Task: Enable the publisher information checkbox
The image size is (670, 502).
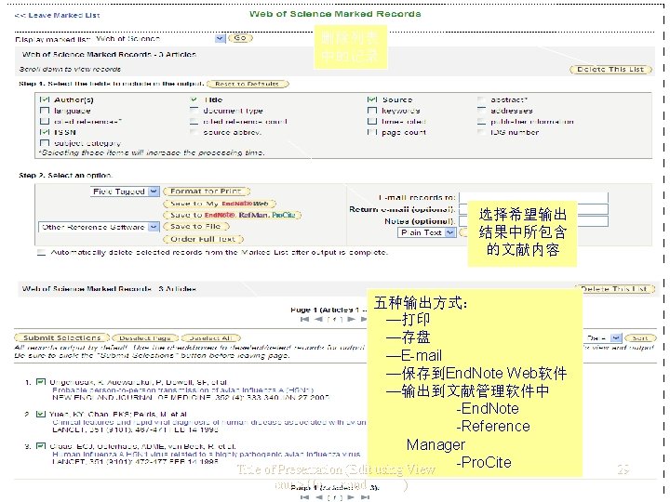Action: tap(481, 121)
